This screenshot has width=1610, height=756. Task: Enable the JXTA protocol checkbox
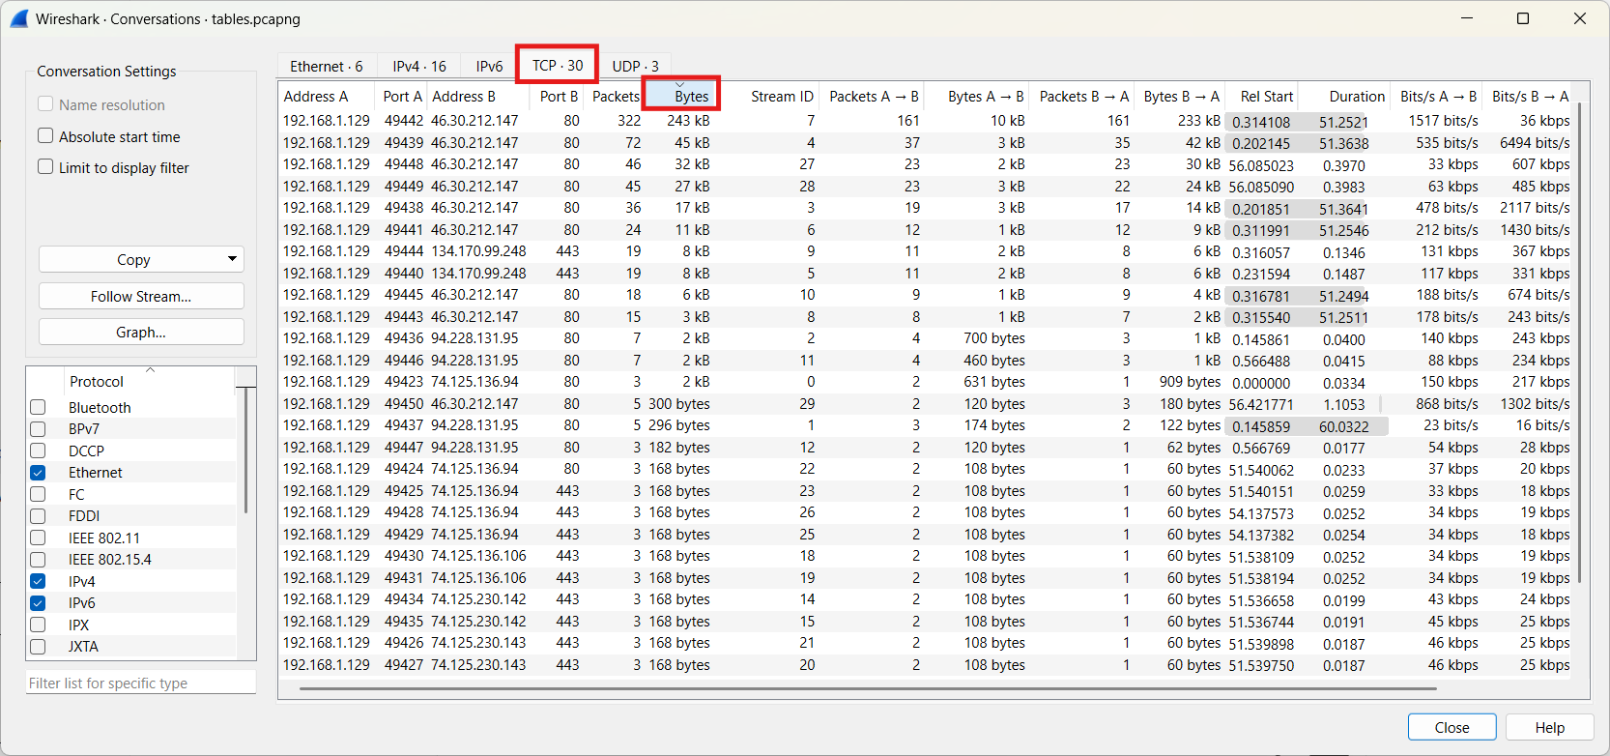(x=38, y=647)
